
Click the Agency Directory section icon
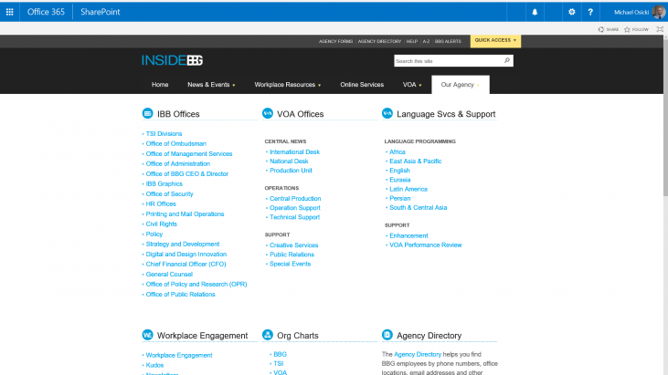coord(387,335)
